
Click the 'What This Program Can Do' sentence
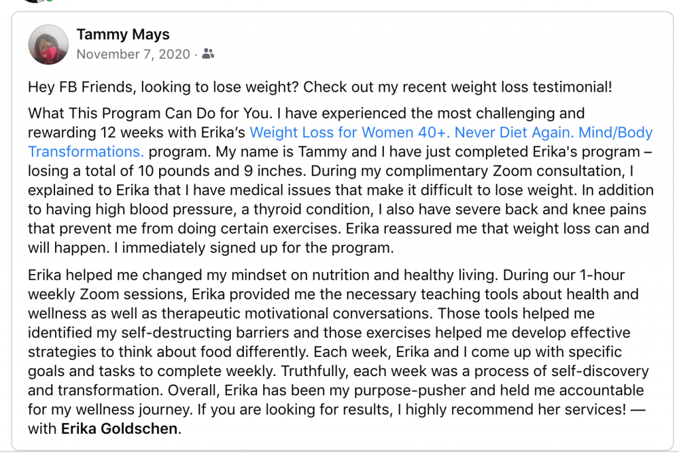pos(151,113)
